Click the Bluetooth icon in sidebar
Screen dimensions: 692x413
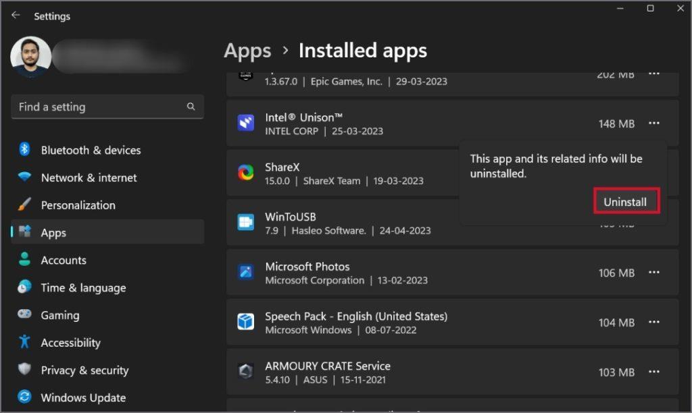click(24, 149)
